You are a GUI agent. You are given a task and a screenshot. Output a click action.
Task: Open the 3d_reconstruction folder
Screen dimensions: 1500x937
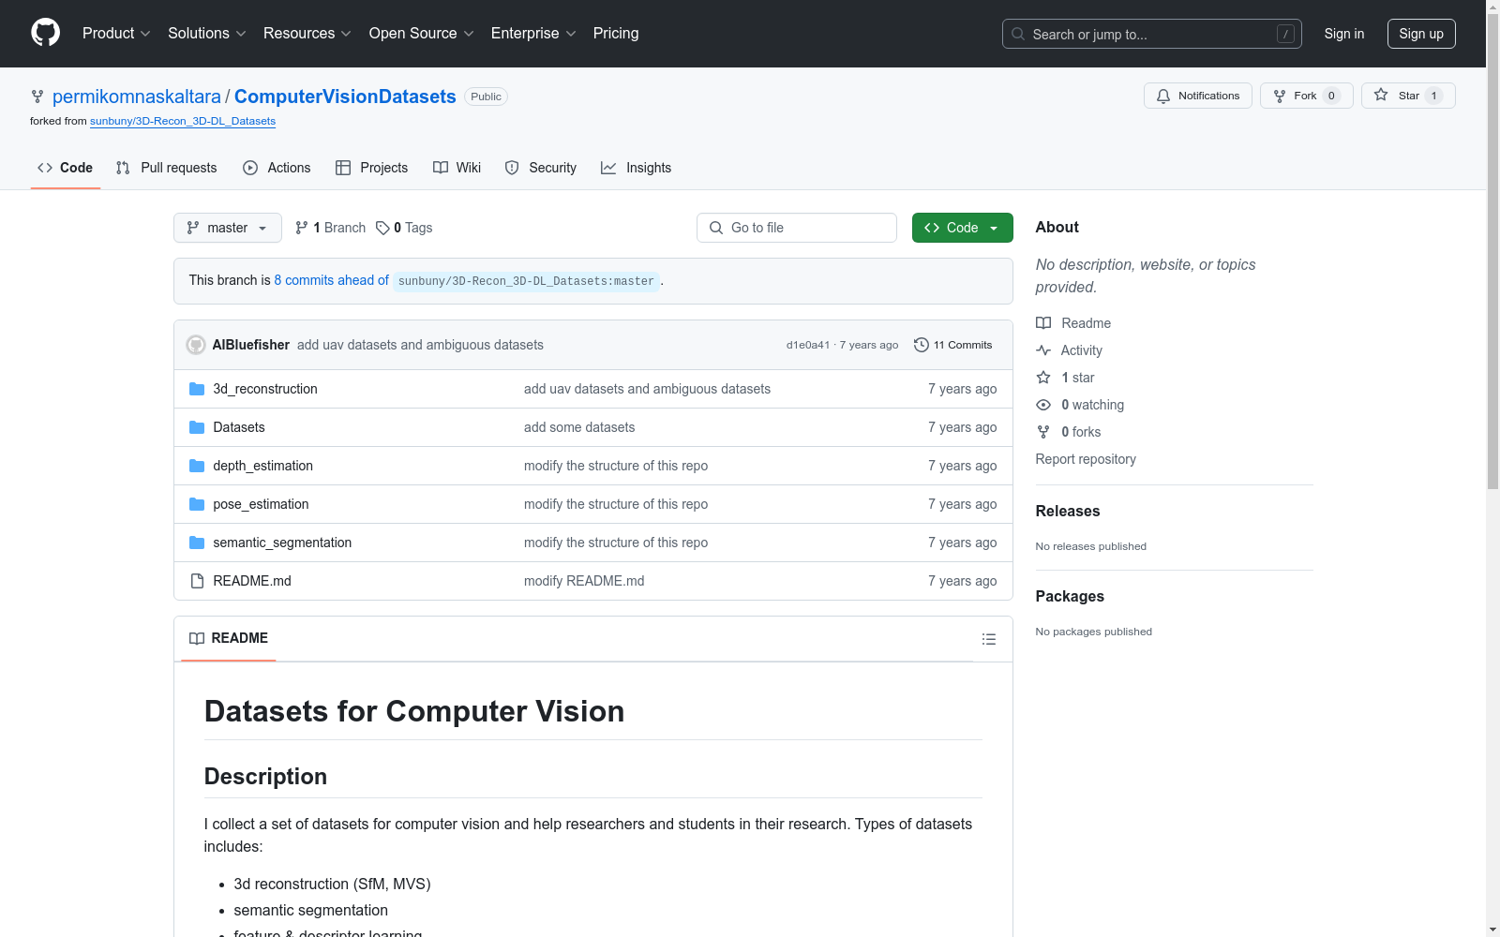pos(265,389)
